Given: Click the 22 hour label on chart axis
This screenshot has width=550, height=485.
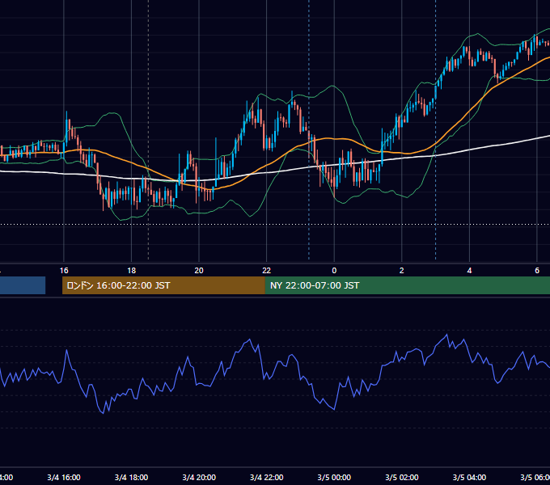Looking at the screenshot, I should point(267,271).
